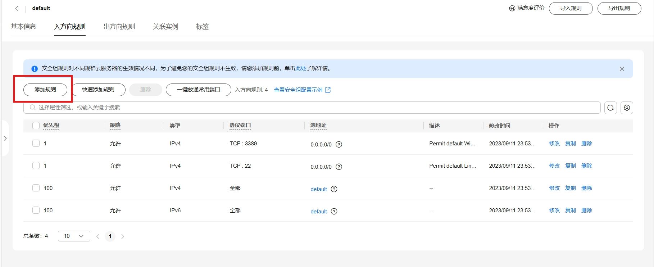Click the 添加规则 button
This screenshot has height=267, width=654.
point(45,90)
